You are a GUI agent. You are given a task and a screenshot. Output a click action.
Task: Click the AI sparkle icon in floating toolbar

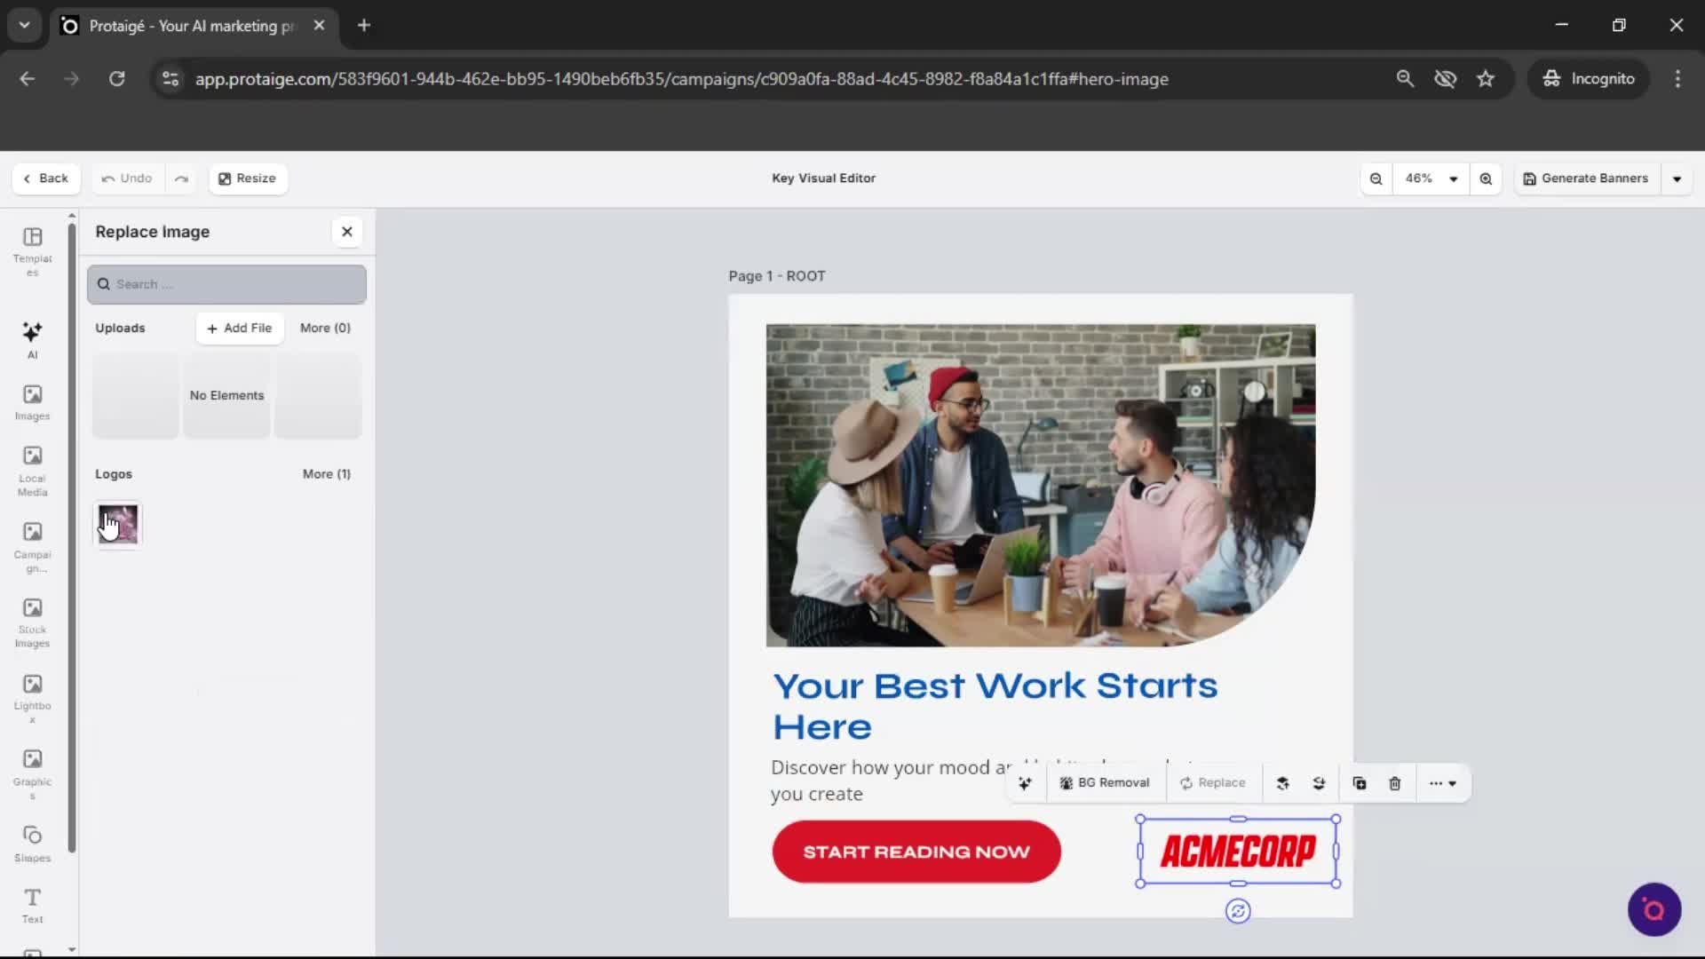[x=1025, y=783]
